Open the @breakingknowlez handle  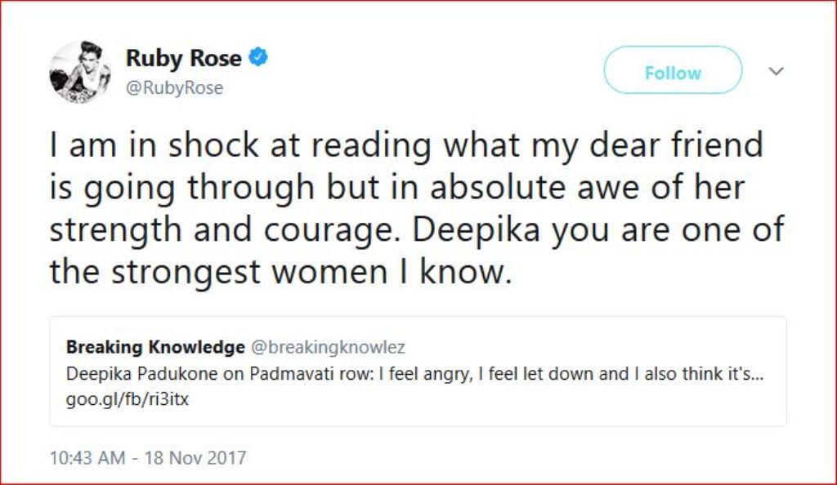[327, 347]
